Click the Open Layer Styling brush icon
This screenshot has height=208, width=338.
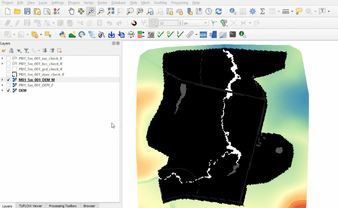point(4,50)
